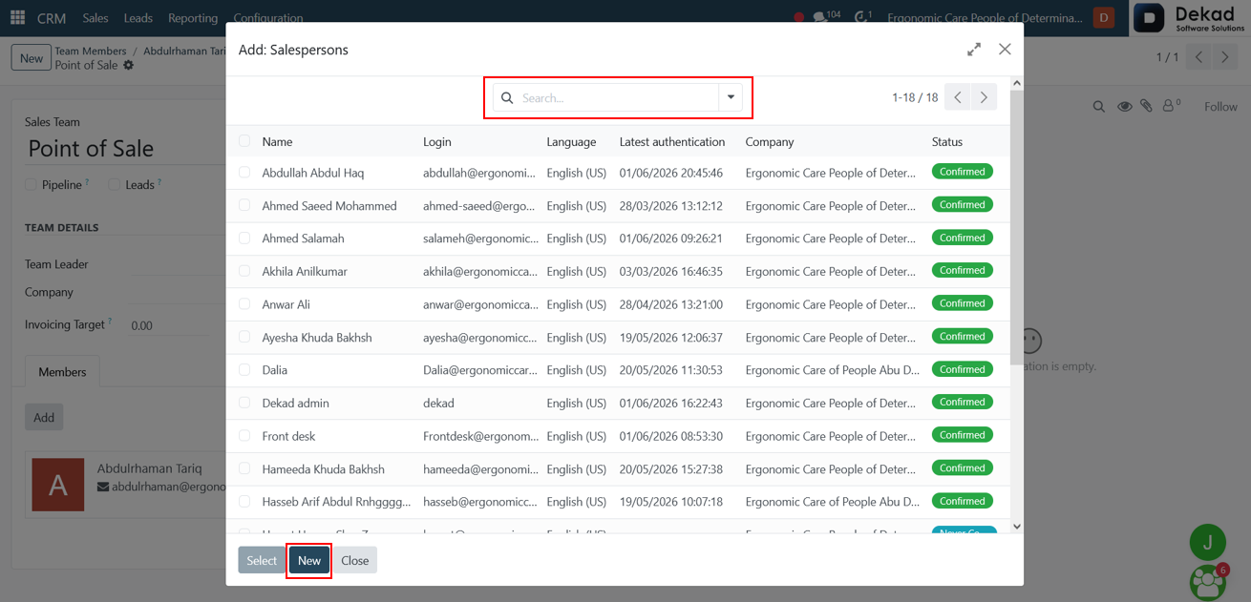1251x602 pixels.
Task: Click the Close button in dialog footer
Action: 355,560
